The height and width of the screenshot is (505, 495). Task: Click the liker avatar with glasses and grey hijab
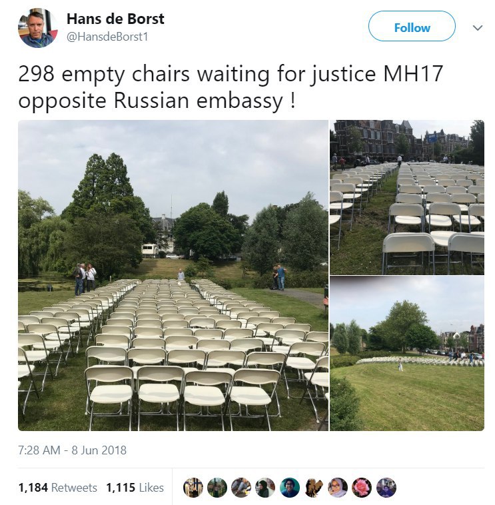pos(338,487)
